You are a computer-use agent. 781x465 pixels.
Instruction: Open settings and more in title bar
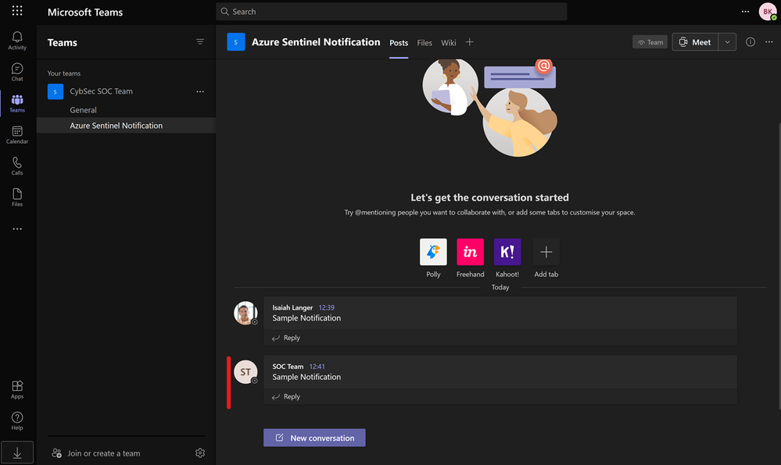pos(745,12)
